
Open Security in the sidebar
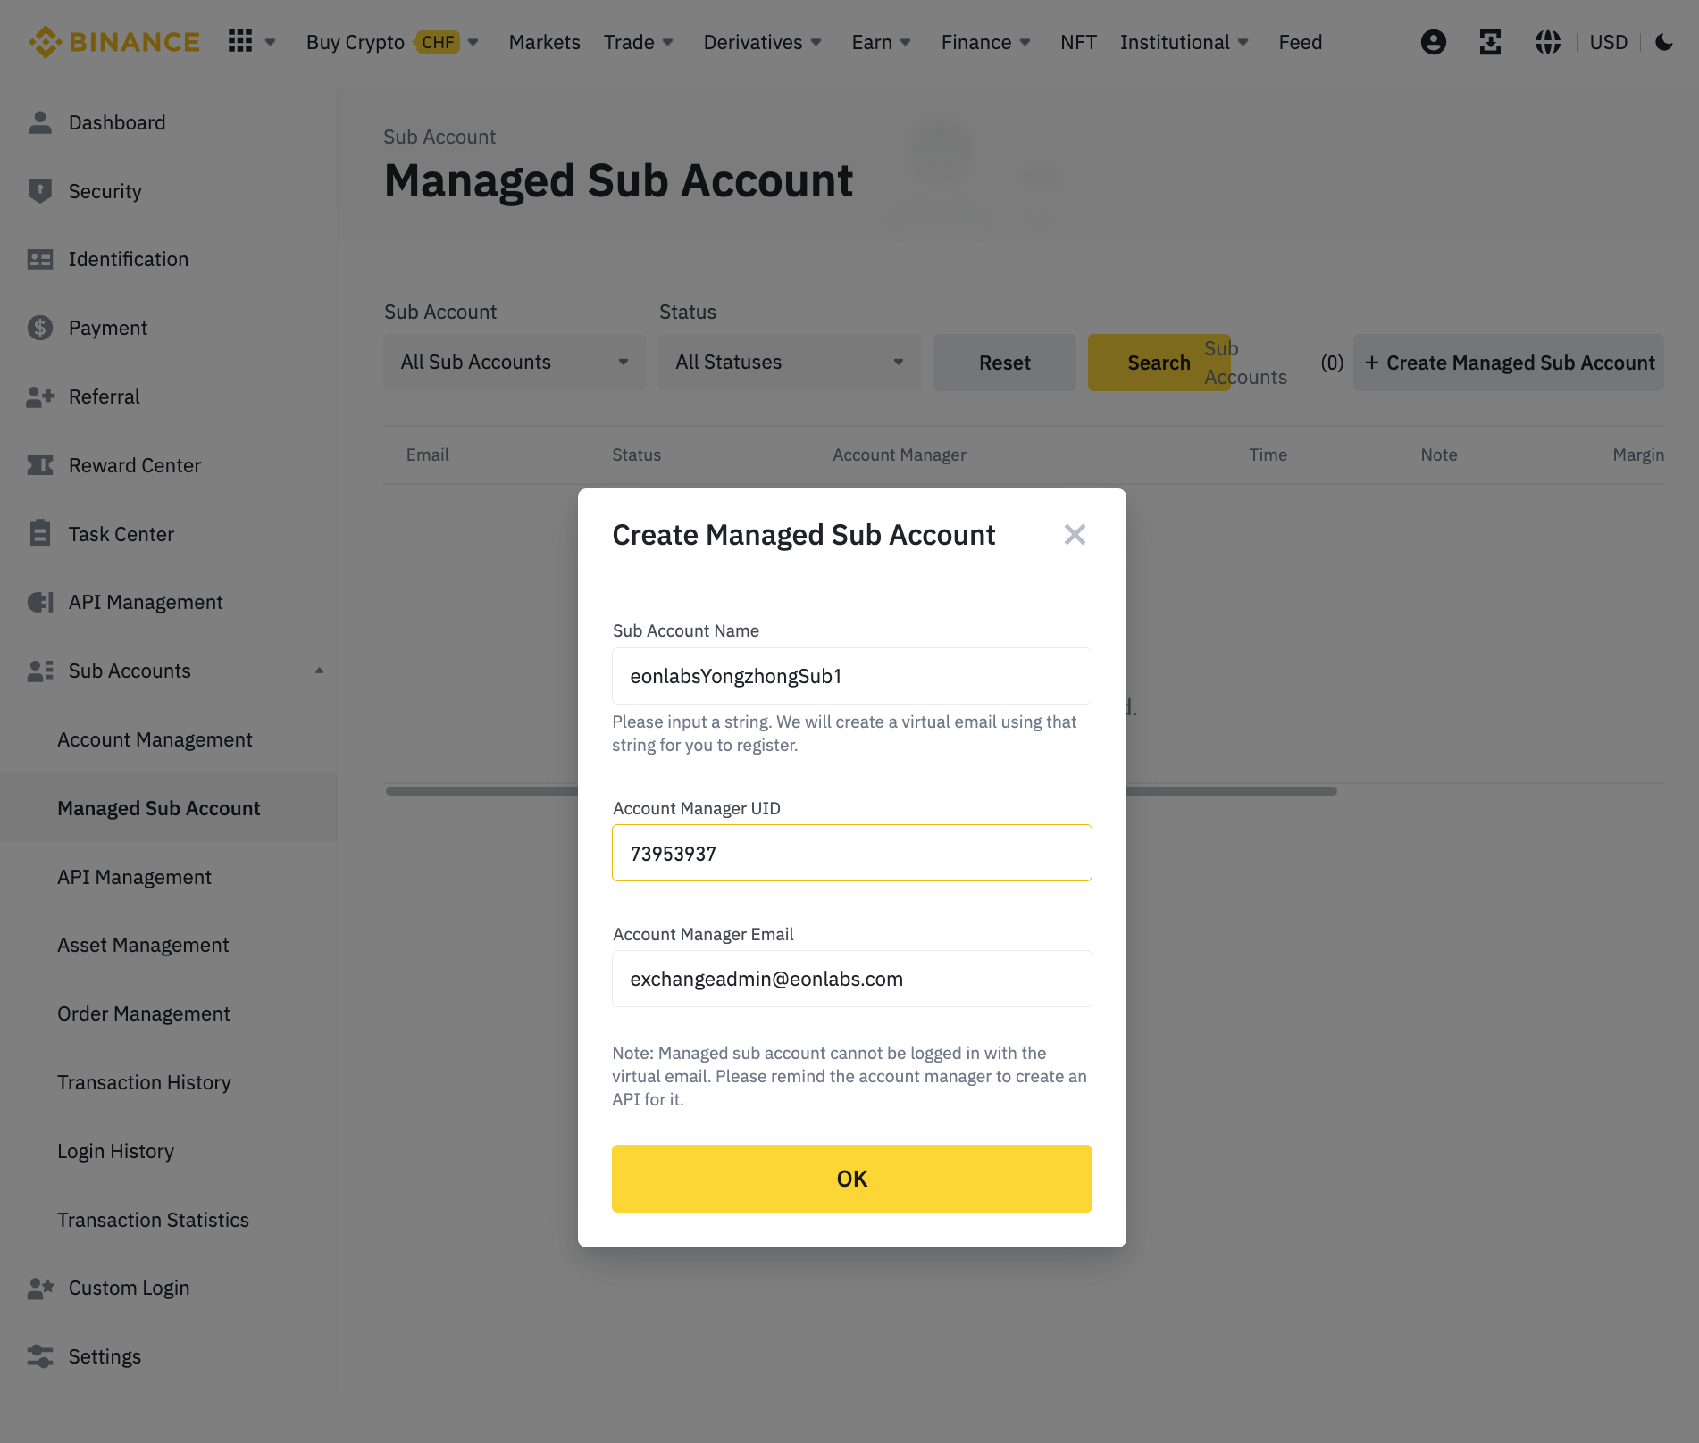(x=105, y=191)
